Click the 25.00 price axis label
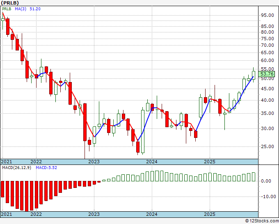The image size is (279, 224). coord(268,146)
